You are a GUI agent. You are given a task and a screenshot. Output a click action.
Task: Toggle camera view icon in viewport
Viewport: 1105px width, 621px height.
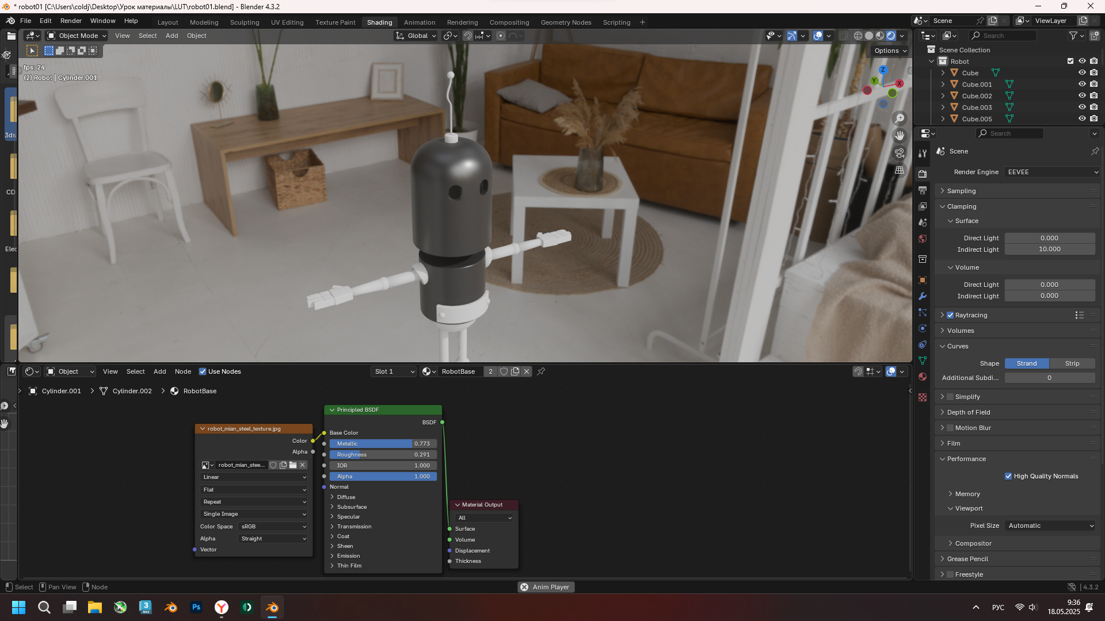pyautogui.click(x=900, y=153)
